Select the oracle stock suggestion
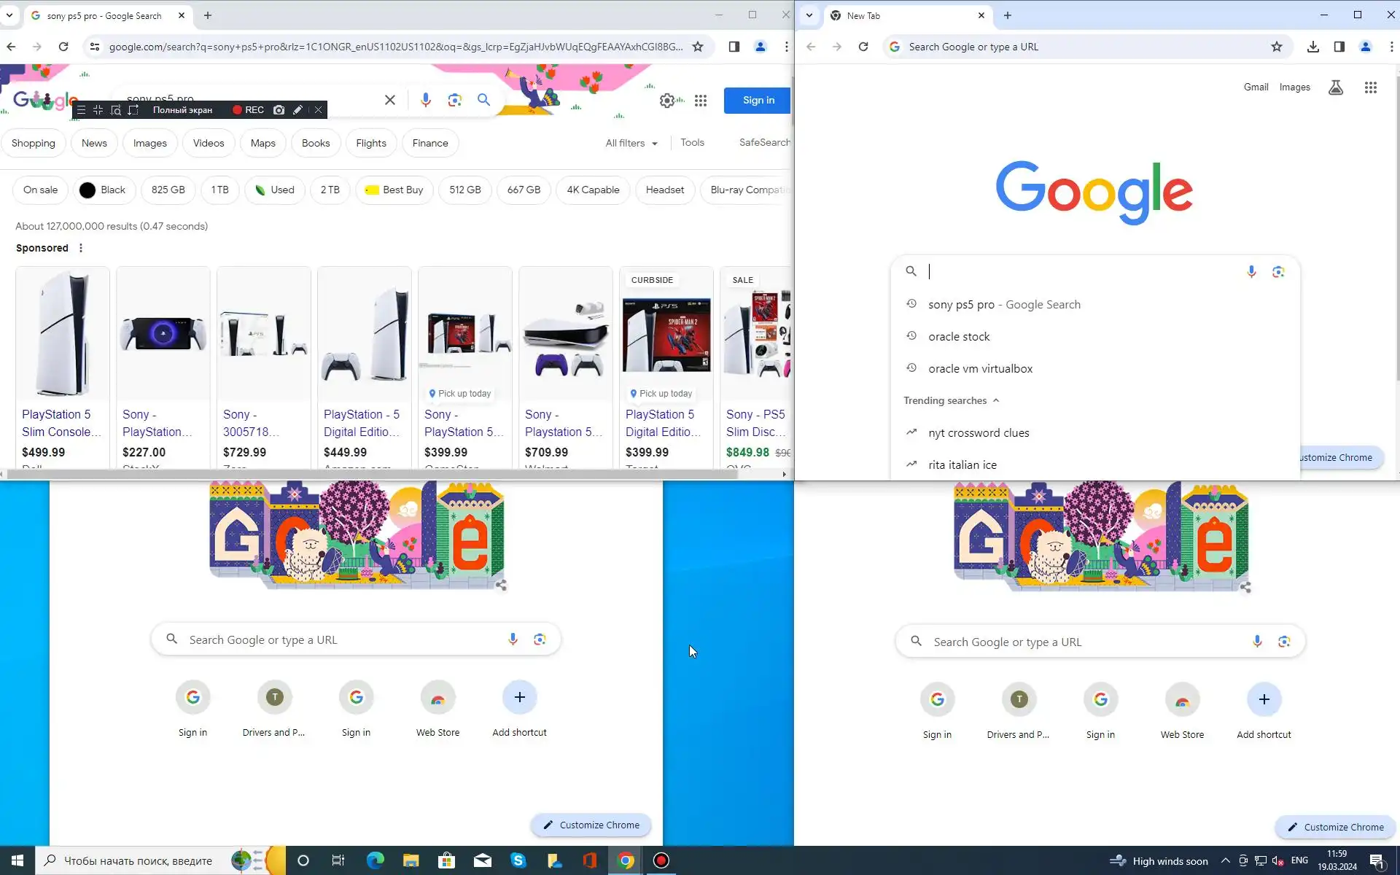The width and height of the screenshot is (1400, 875). click(x=959, y=336)
